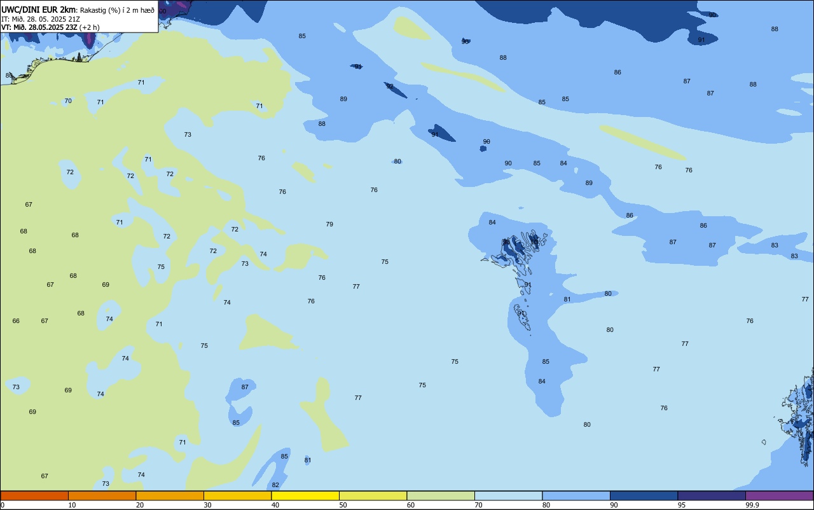Click the '95' legend tick label
Screen dimensions: 814x510
pyautogui.click(x=682, y=505)
